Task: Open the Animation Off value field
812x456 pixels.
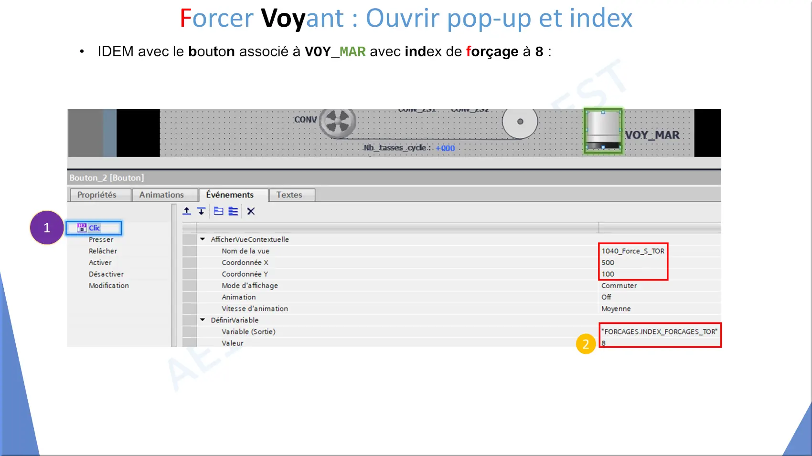Action: [606, 297]
